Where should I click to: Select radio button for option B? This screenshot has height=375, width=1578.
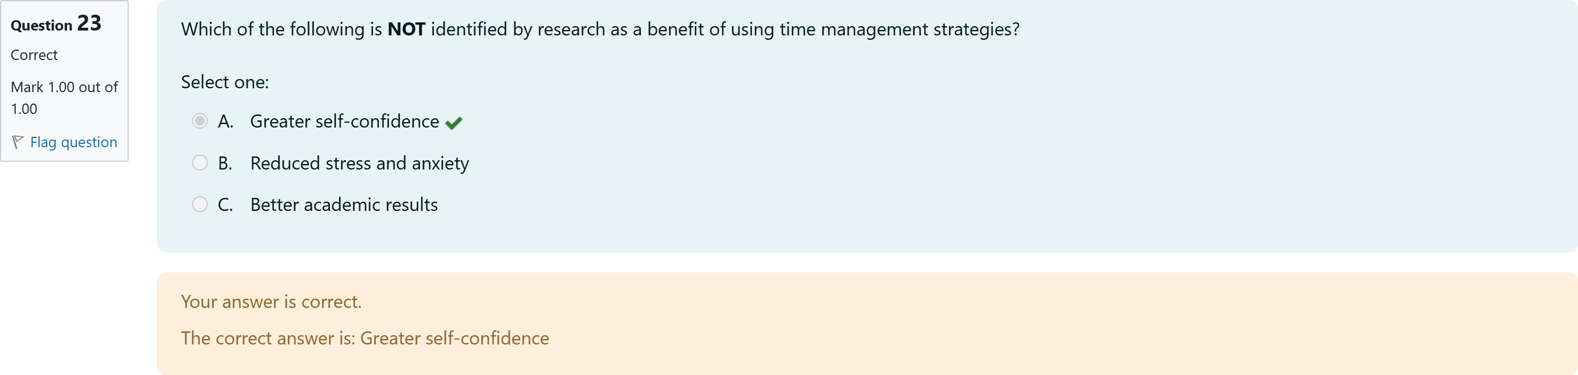(x=199, y=163)
